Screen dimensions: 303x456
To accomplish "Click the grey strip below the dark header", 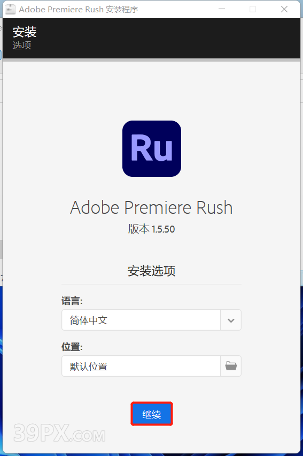I will [151, 60].
